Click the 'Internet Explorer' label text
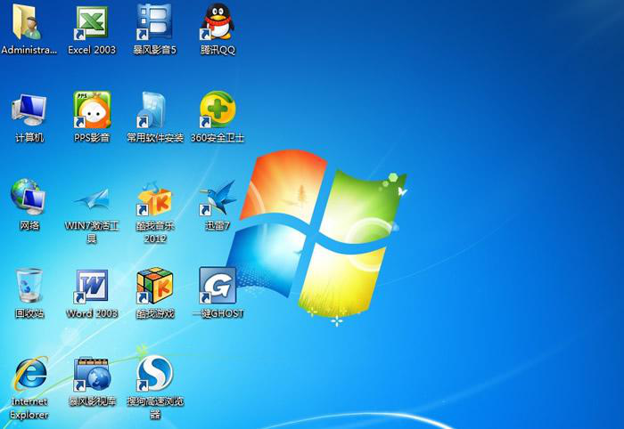 pyautogui.click(x=29, y=408)
